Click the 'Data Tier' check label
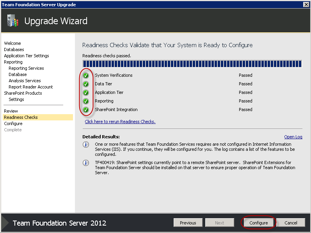The image size is (311, 233). [103, 84]
